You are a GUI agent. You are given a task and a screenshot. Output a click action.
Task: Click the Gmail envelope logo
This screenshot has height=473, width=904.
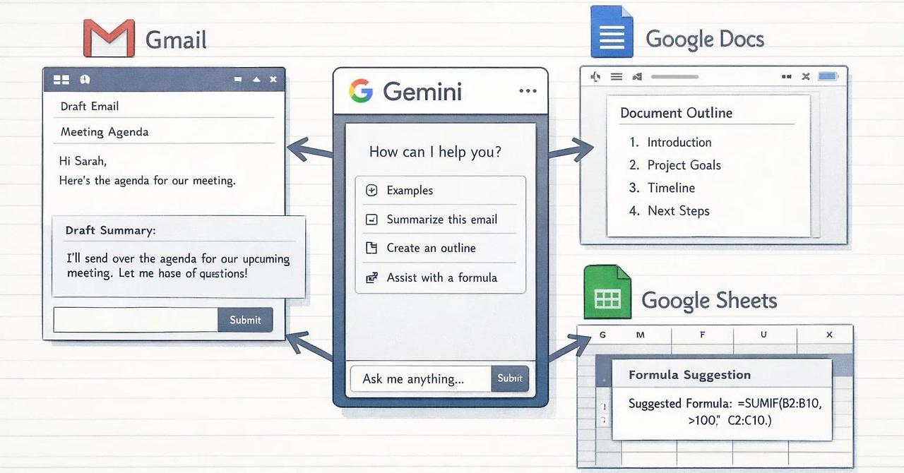pos(109,37)
